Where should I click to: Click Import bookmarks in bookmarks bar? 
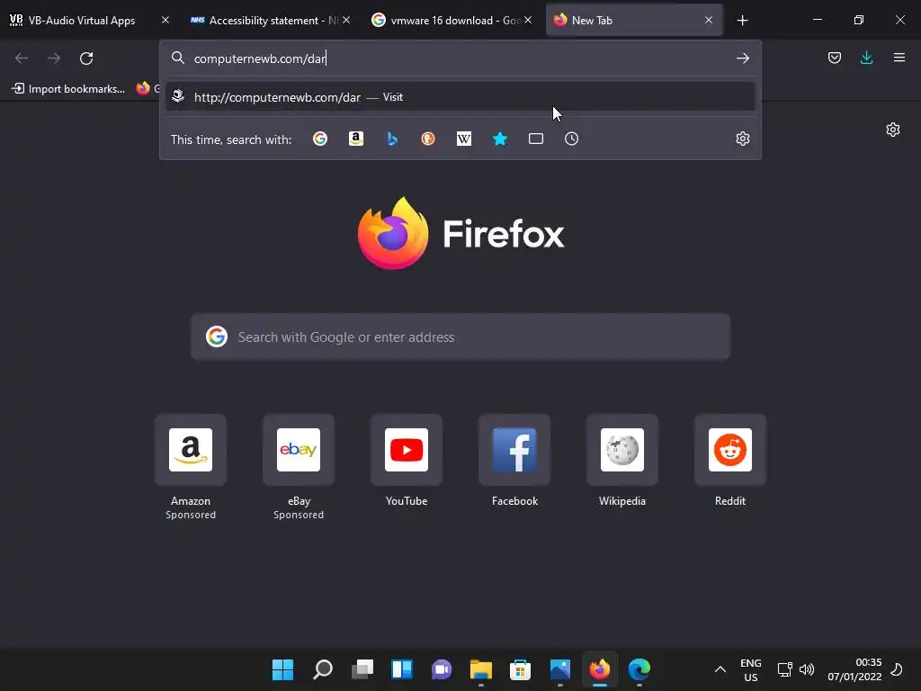[69, 89]
